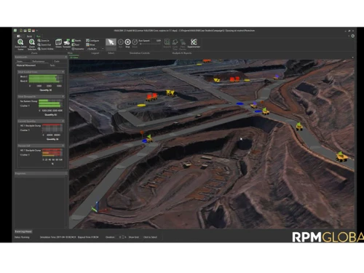The height and width of the screenshot is (273, 364).
Task: Click the Duration stepper in status bar
Action: click(122, 237)
